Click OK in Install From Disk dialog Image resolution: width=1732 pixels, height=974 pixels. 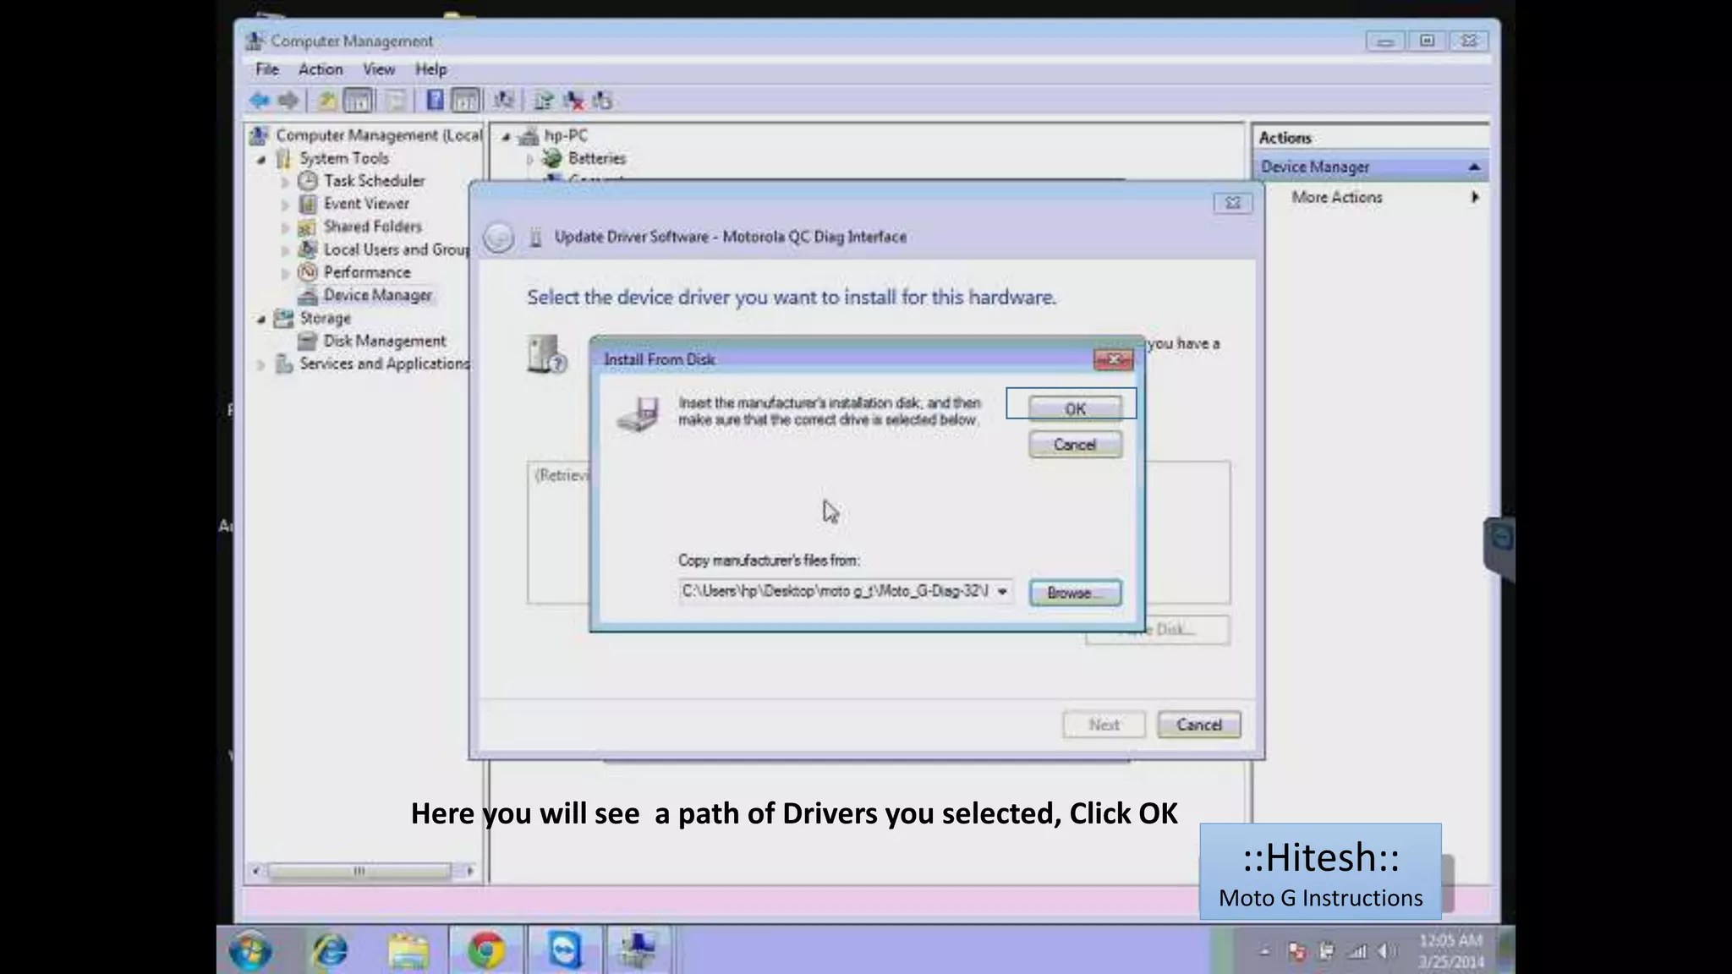point(1075,409)
